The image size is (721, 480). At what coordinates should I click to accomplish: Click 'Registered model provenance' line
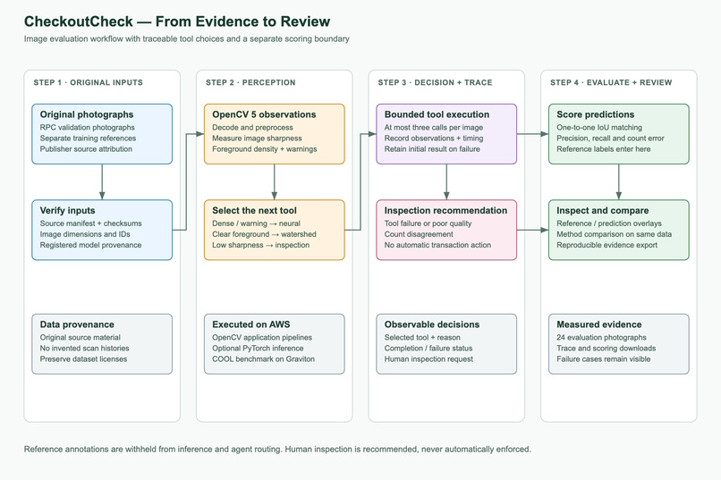coord(90,245)
